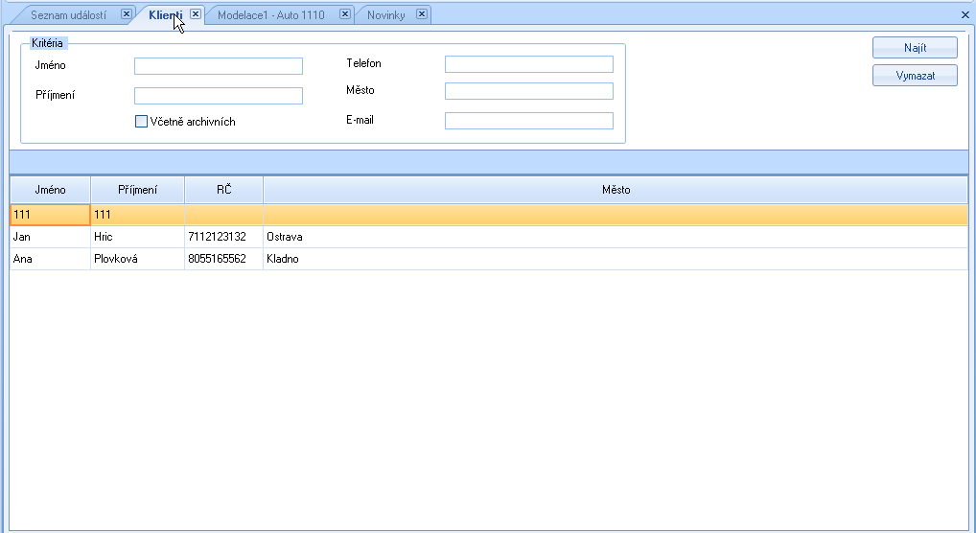This screenshot has height=533, width=976.
Task: Switch to the Seznam událostí tab
Action: pos(68,15)
